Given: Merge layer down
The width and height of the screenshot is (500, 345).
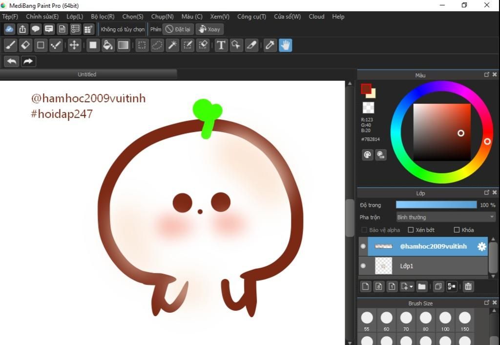Looking at the screenshot, I should click(452, 286).
